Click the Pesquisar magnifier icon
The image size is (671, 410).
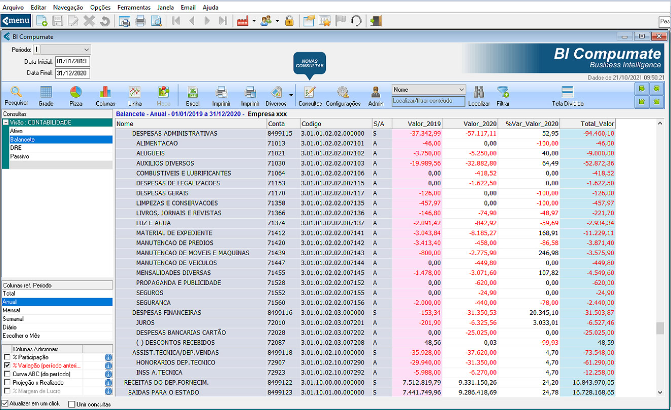tap(16, 92)
